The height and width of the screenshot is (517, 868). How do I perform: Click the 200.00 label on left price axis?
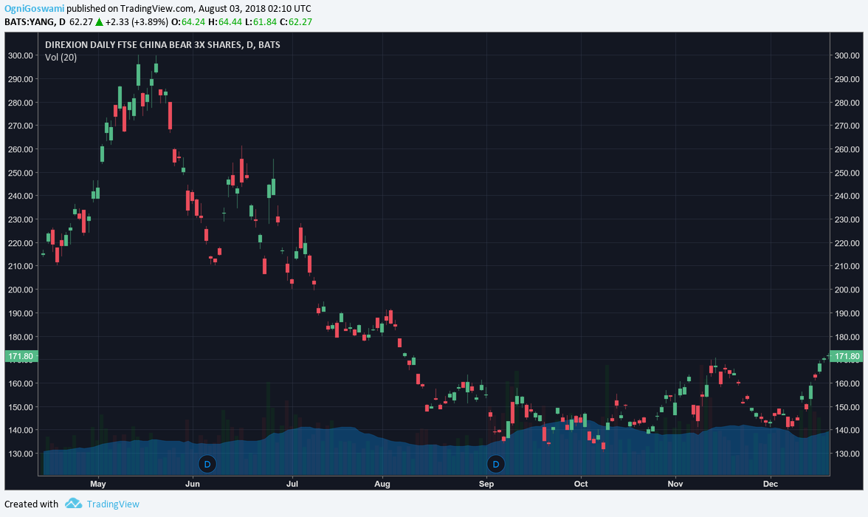[21, 290]
